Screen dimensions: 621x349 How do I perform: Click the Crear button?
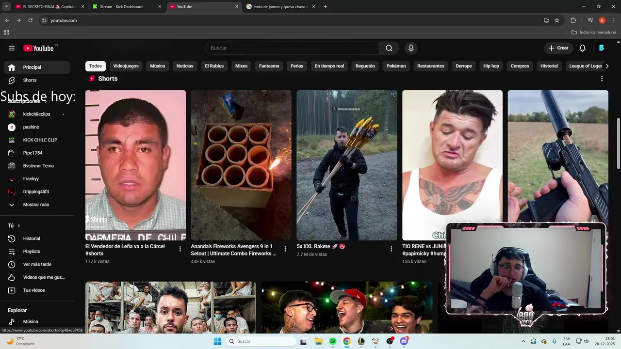[558, 48]
